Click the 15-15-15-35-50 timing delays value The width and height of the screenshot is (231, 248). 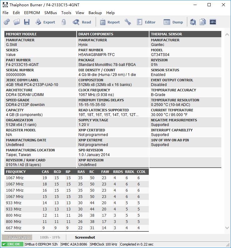[92, 104]
